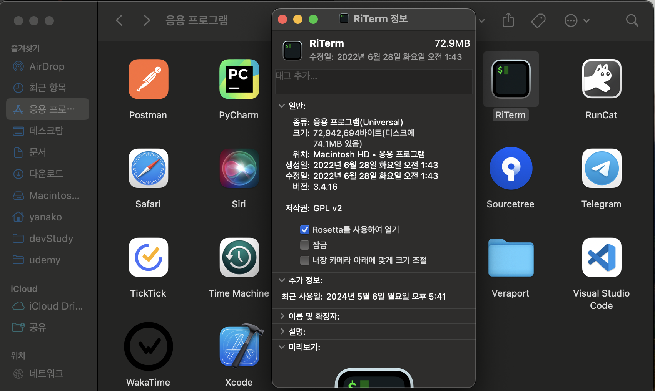Select the Siri app icon
The width and height of the screenshot is (655, 391).
239,168
